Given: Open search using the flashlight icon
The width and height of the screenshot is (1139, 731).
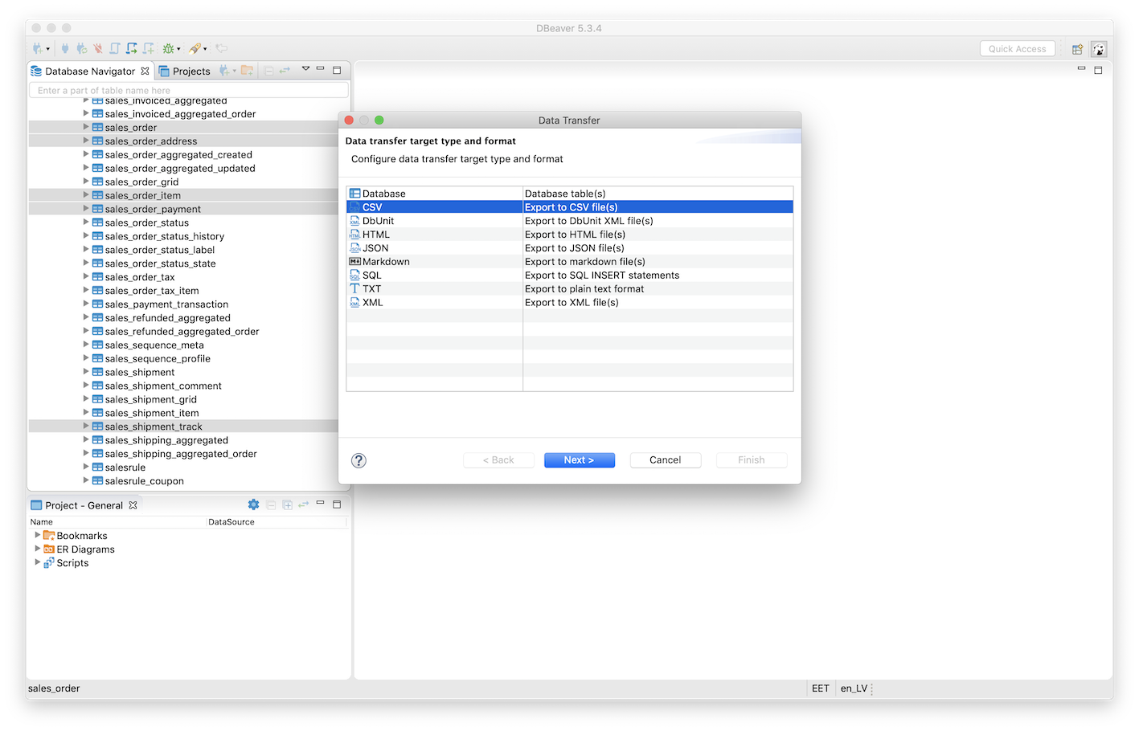Looking at the screenshot, I should 195,48.
